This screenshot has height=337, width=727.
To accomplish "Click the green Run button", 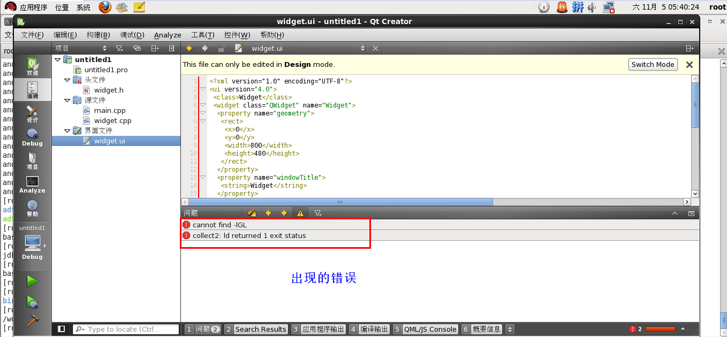I will click(32, 281).
